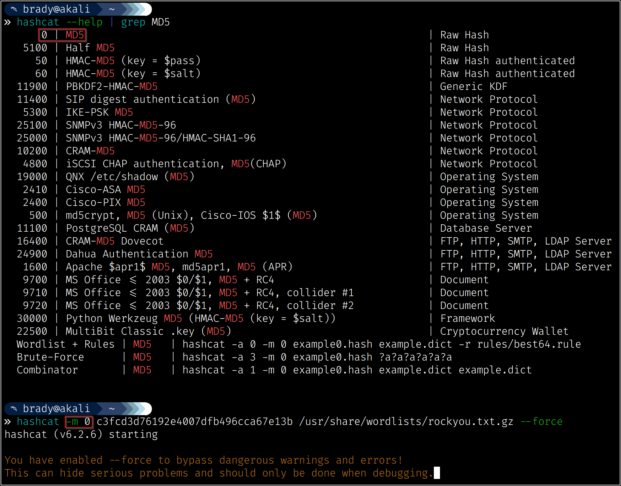Viewport: 621px width, 486px height.
Task: Click the Kali dragon icon in bottom prompt
Action: [13, 409]
